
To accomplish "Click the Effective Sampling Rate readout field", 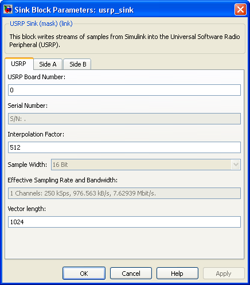I will [124, 193].
